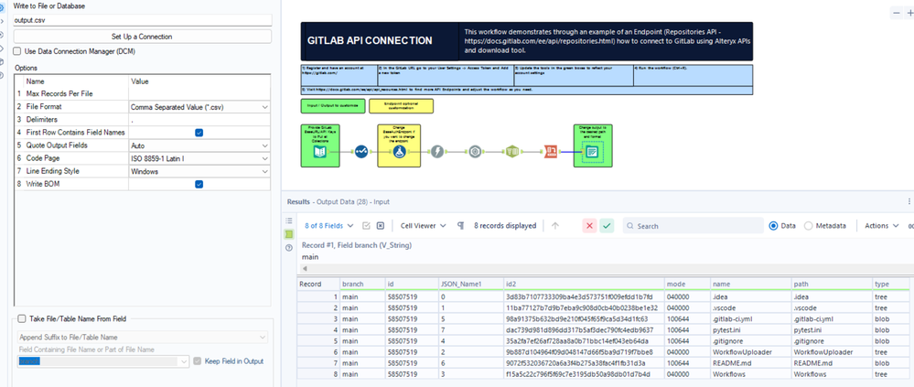Click the mode column header
Screen dimensions: 914x387
click(687, 284)
